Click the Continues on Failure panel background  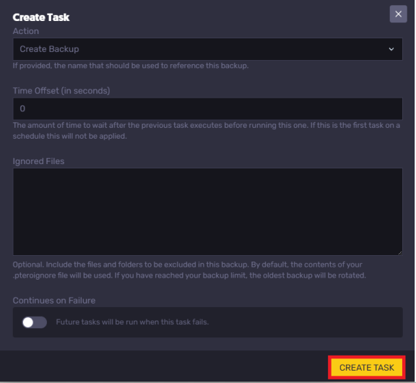click(x=305, y=322)
